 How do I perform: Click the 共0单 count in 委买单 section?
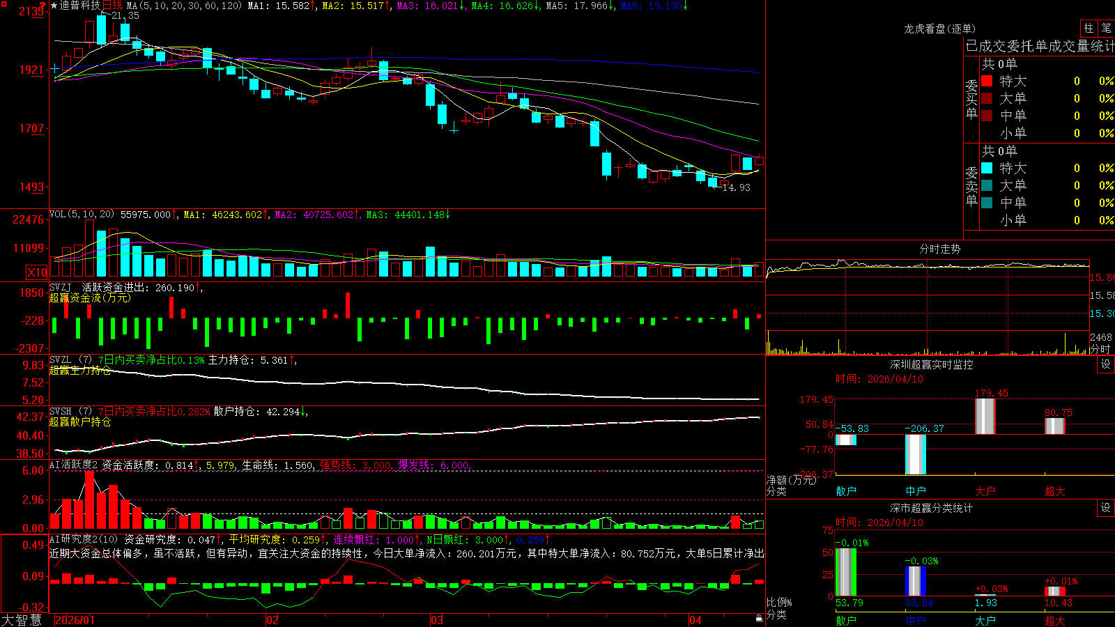pos(999,63)
